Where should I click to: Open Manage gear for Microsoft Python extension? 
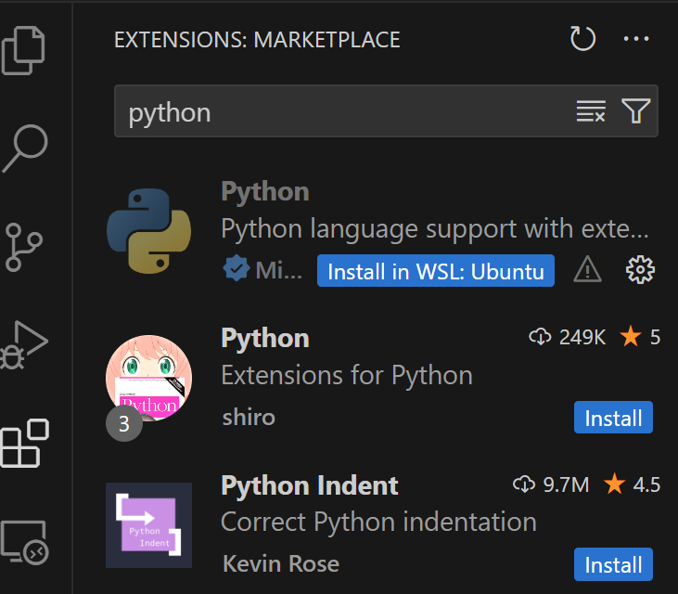(640, 269)
